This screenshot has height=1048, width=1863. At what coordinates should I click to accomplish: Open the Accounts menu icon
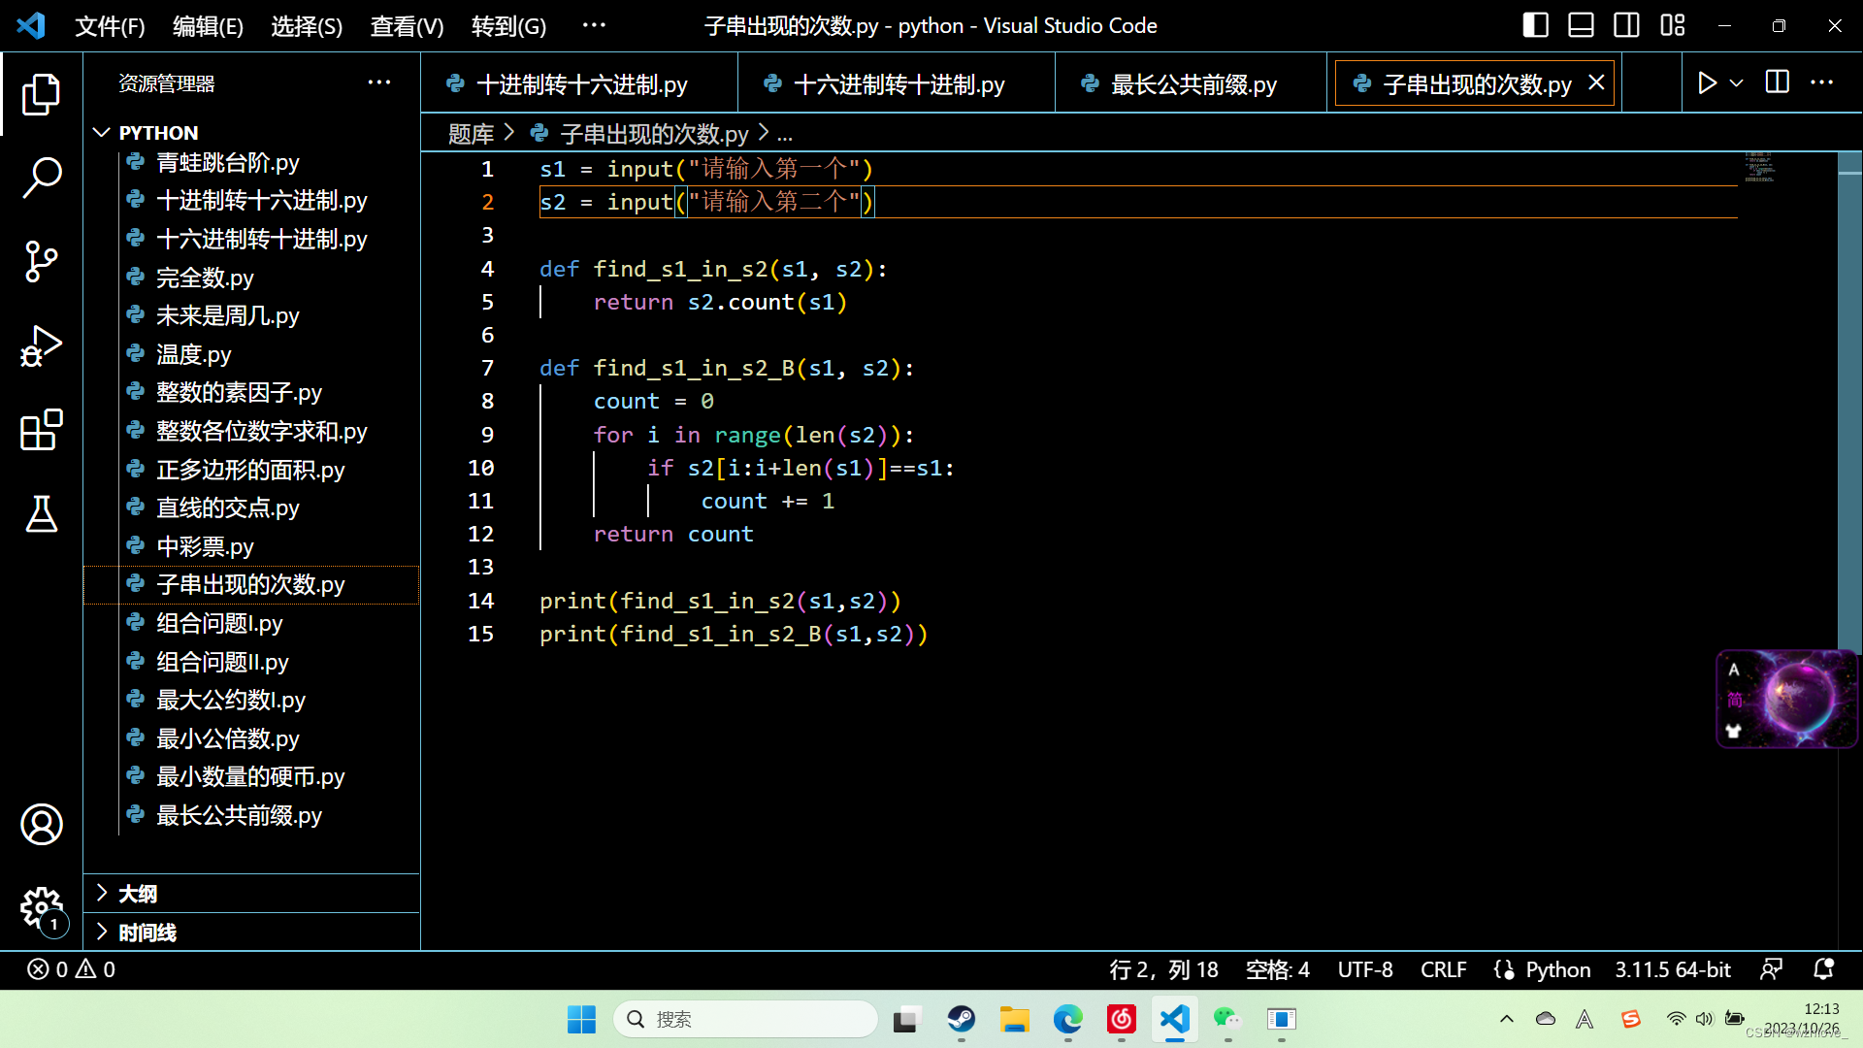tap(41, 824)
